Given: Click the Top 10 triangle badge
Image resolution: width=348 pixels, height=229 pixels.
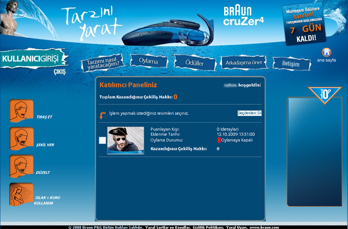Looking at the screenshot, I should [325, 95].
